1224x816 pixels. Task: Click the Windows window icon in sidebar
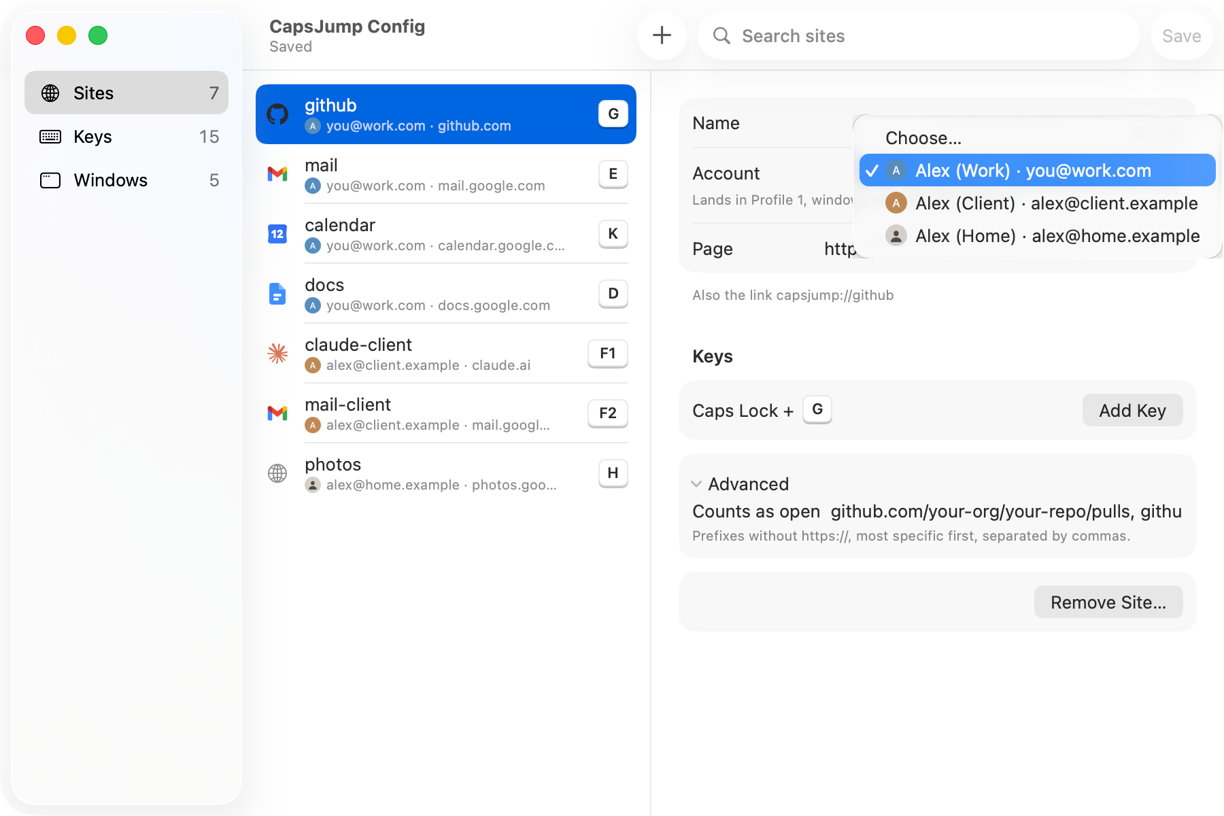coord(50,180)
